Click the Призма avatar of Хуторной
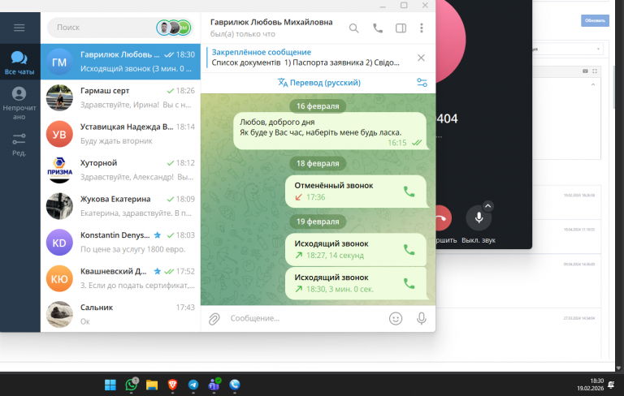The width and height of the screenshot is (624, 396). 59,170
